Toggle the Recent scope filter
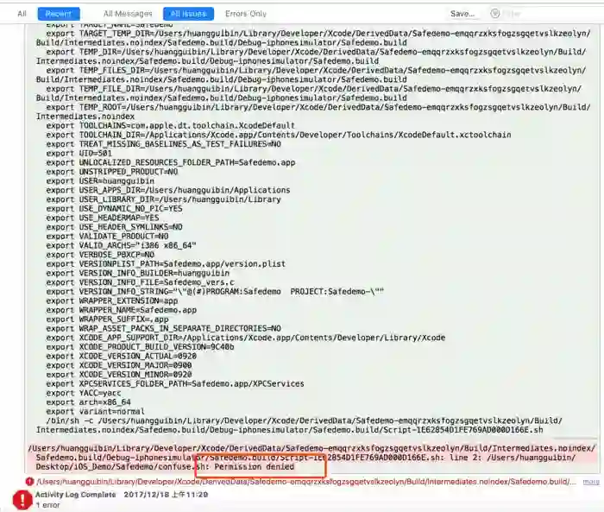This screenshot has width=604, height=512. (59, 14)
